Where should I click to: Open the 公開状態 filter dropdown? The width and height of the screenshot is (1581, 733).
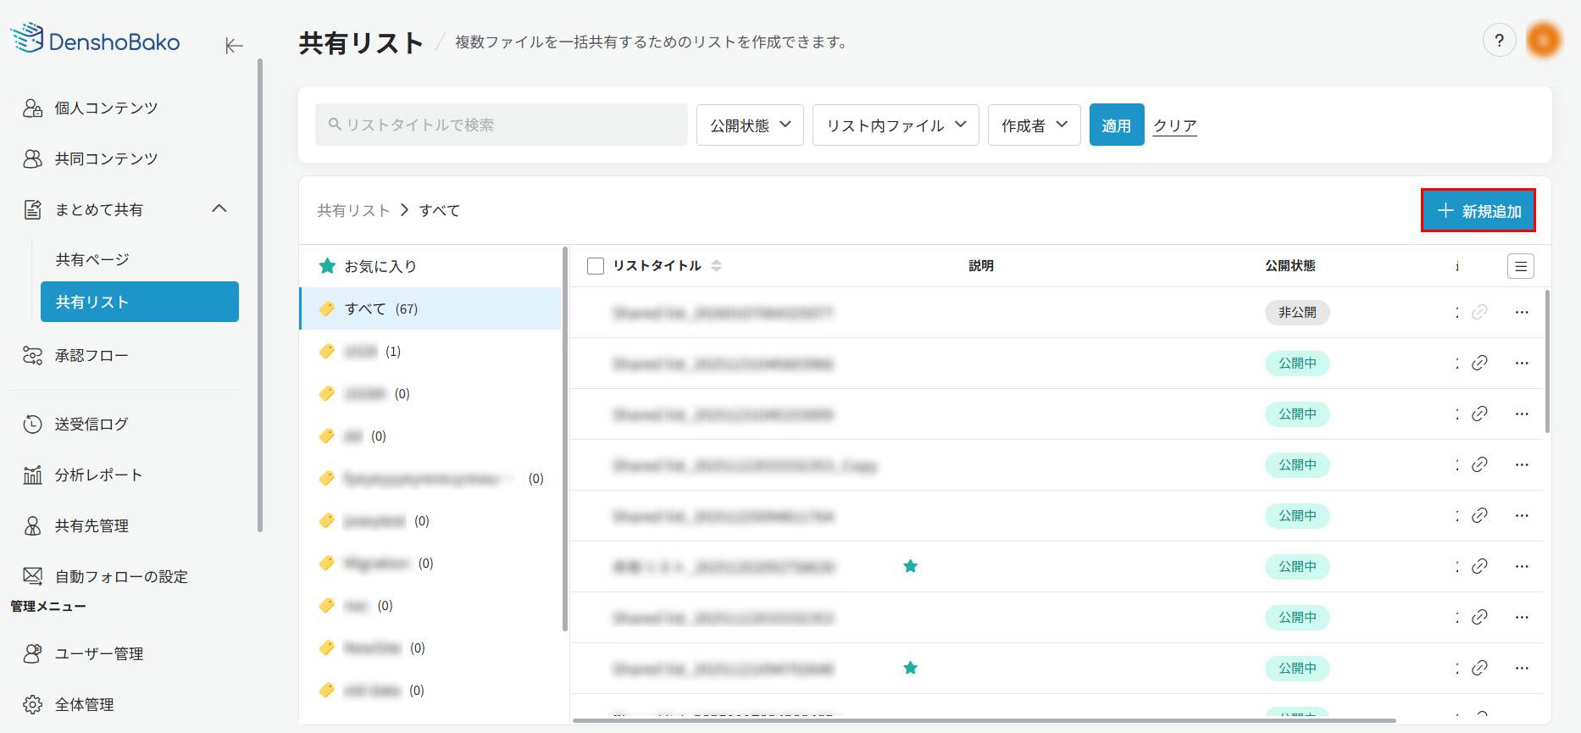pyautogui.click(x=750, y=125)
